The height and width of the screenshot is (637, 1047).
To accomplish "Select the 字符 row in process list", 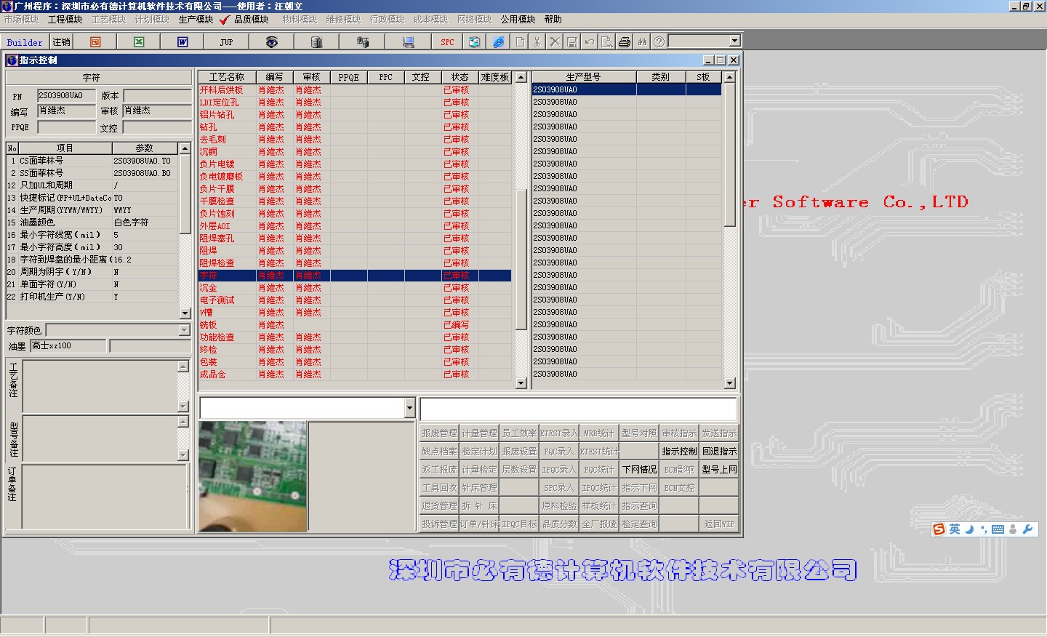I will pyautogui.click(x=355, y=276).
